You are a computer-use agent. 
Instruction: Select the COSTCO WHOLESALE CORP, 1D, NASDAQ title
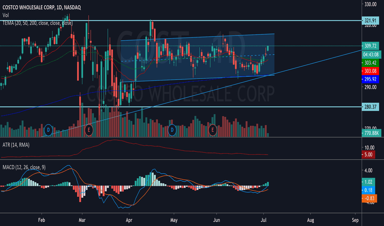click(42, 7)
